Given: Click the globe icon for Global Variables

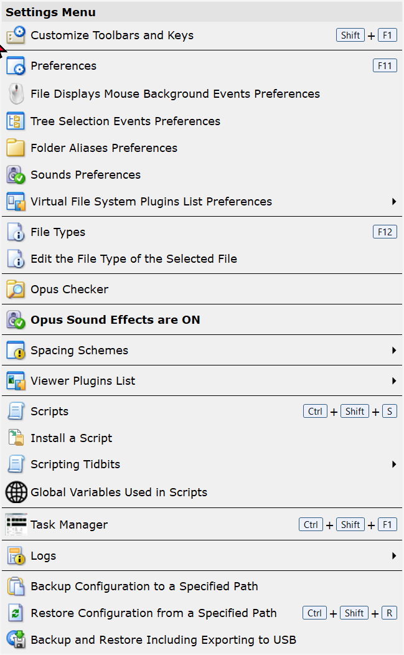Looking at the screenshot, I should pos(16,492).
